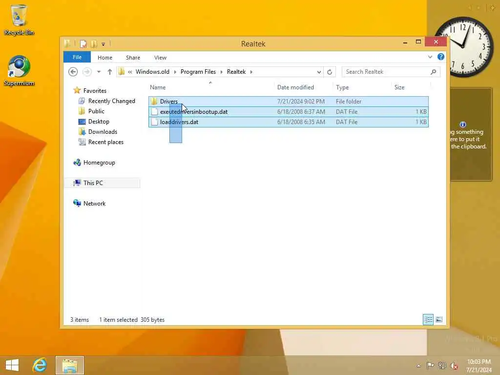Click Program Files in the address path
This screenshot has width=500, height=375.
(x=198, y=72)
